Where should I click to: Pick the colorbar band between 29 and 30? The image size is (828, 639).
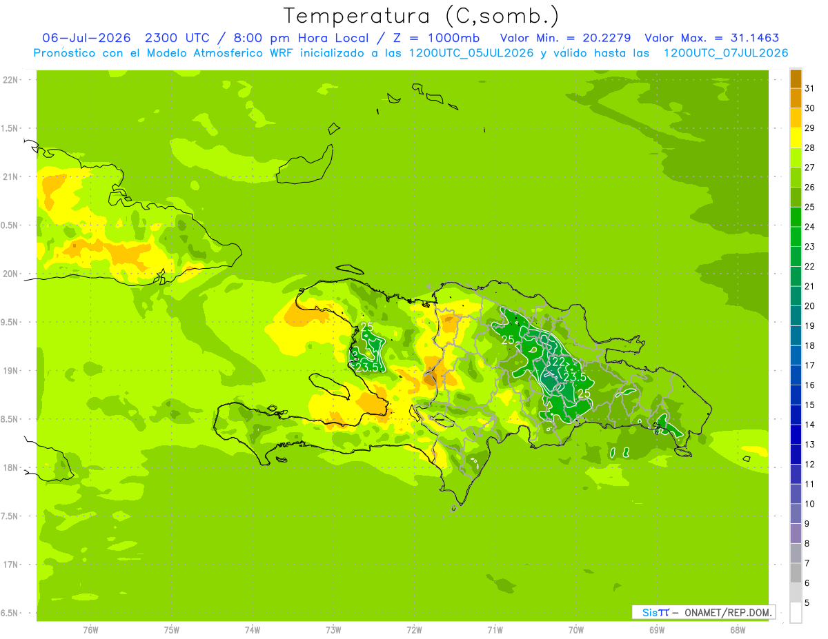[796, 119]
